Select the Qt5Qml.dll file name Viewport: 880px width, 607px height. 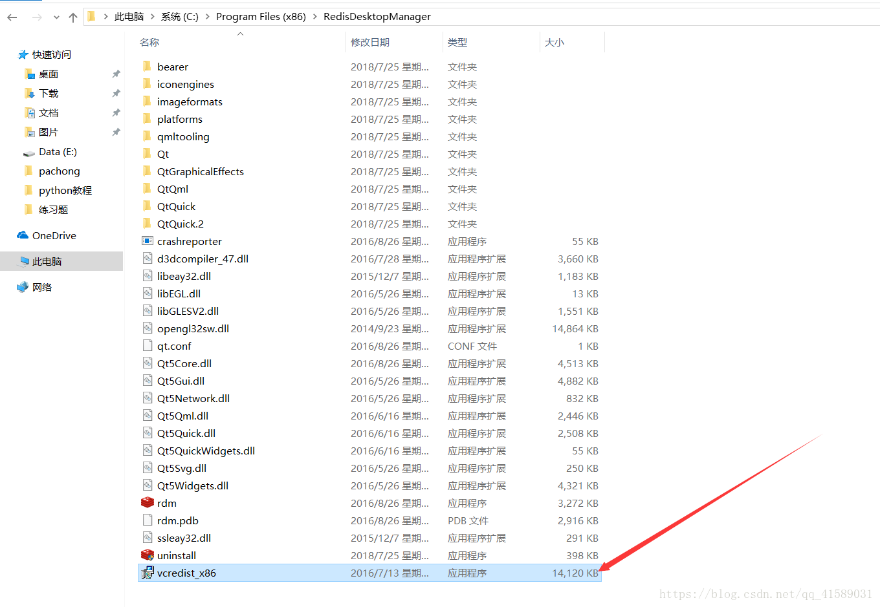point(182,416)
